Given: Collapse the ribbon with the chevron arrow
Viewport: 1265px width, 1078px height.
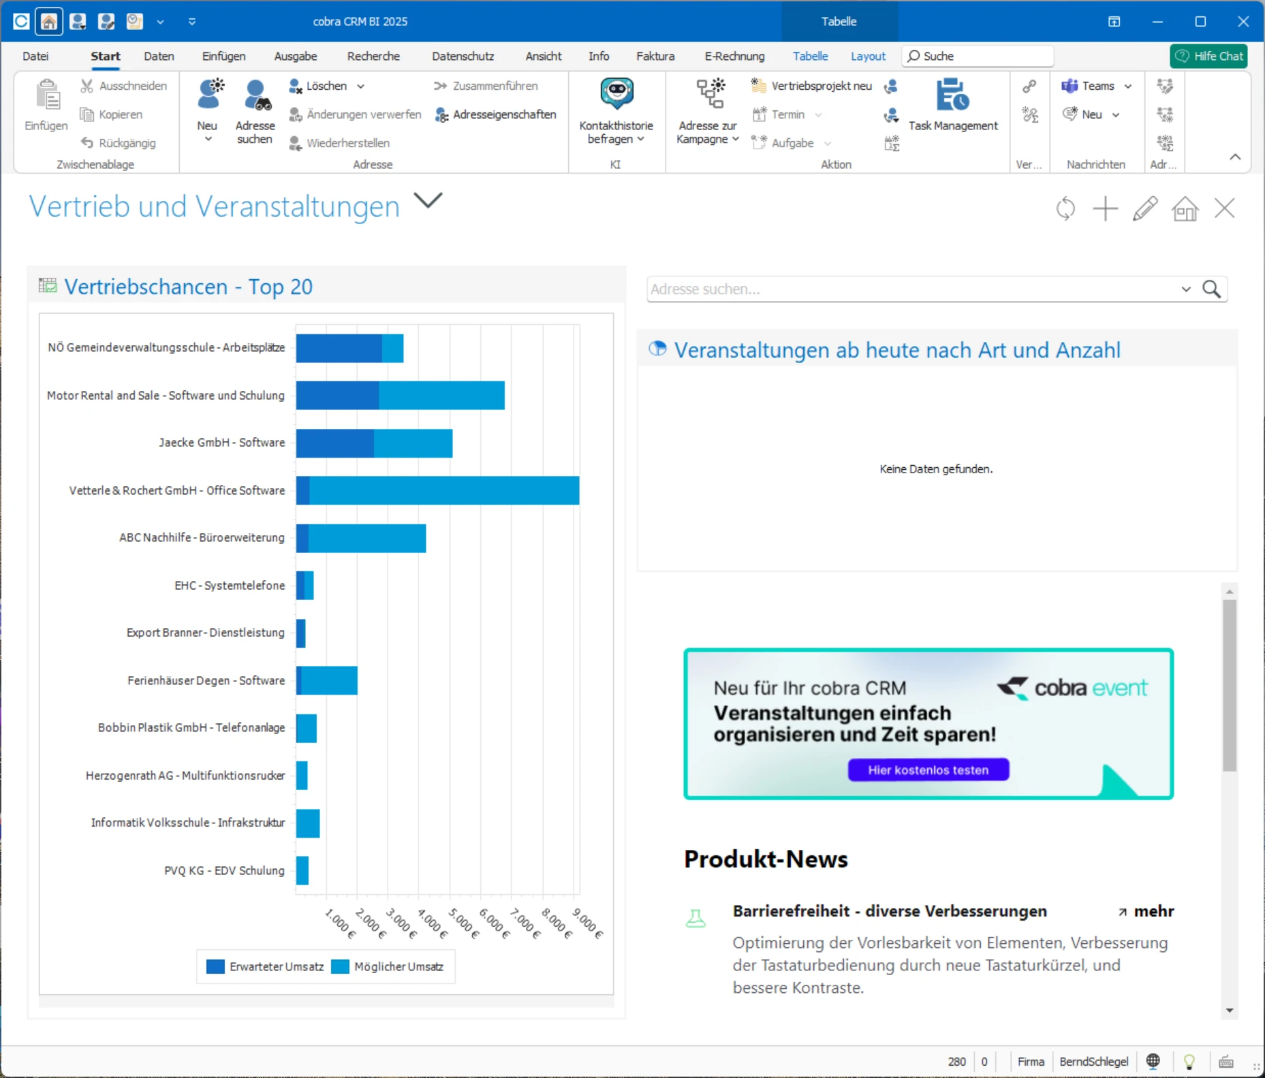Looking at the screenshot, I should (x=1235, y=157).
